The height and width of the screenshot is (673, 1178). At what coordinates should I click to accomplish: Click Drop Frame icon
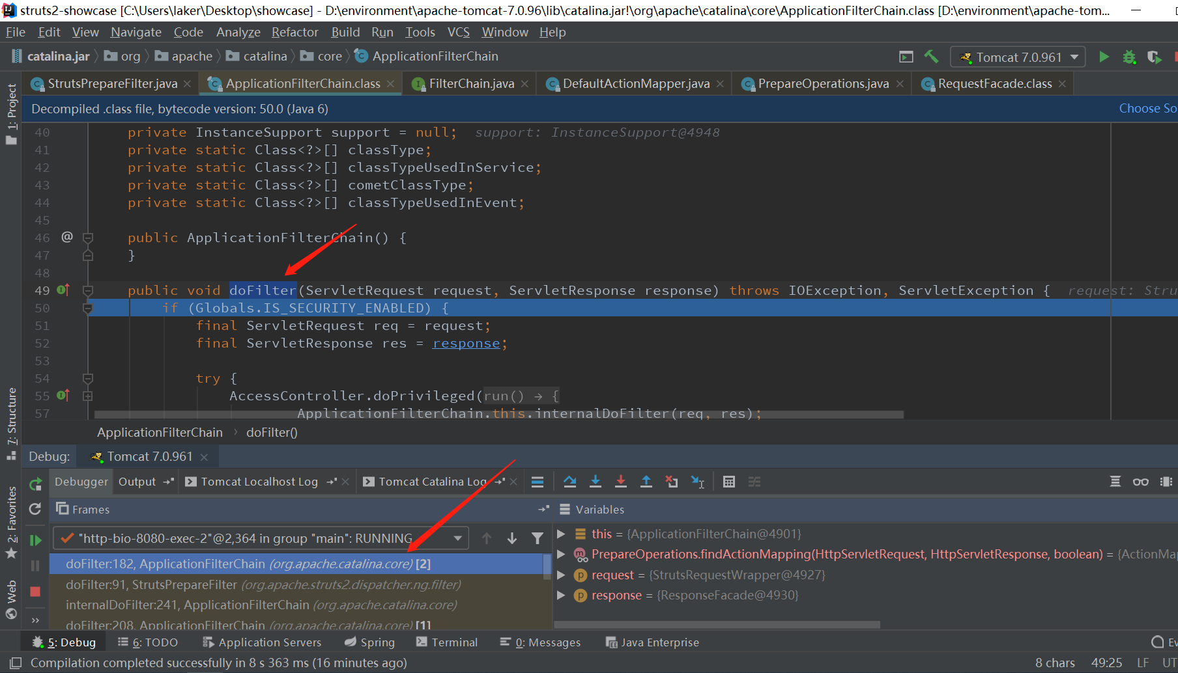pos(672,482)
